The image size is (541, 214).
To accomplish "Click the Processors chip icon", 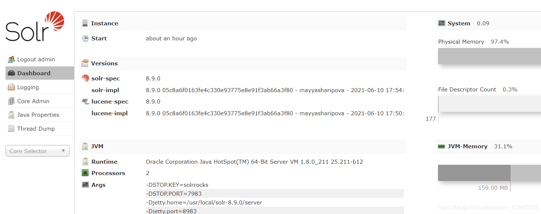I will coord(85,173).
